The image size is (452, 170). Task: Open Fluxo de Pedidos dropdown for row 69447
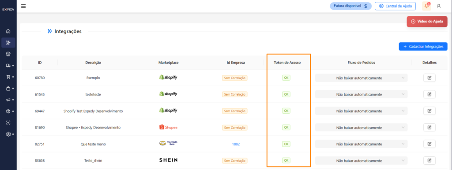click(x=361, y=111)
